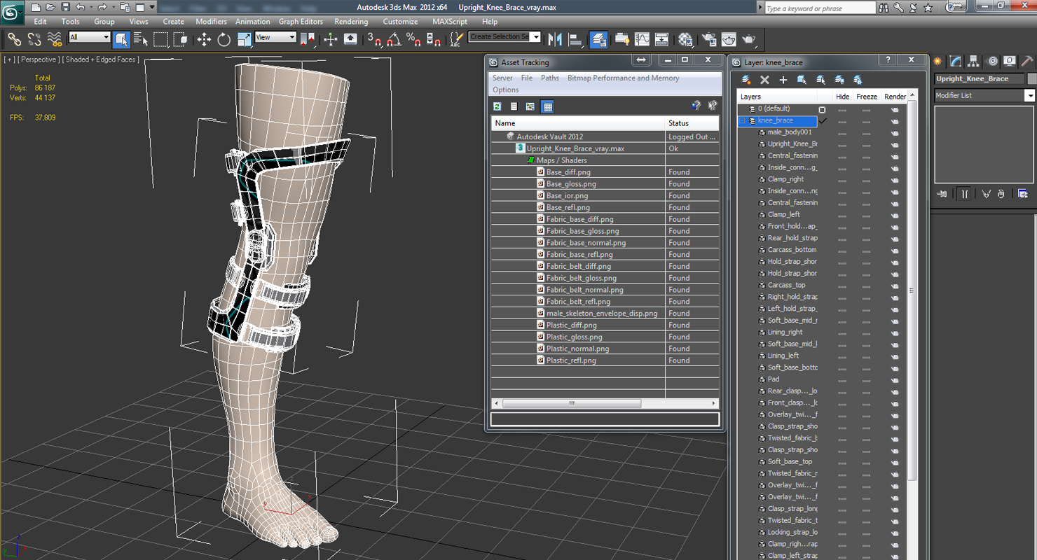The width and height of the screenshot is (1037, 560).
Task: Select the Rotate tool in main toolbar
Action: pyautogui.click(x=224, y=39)
